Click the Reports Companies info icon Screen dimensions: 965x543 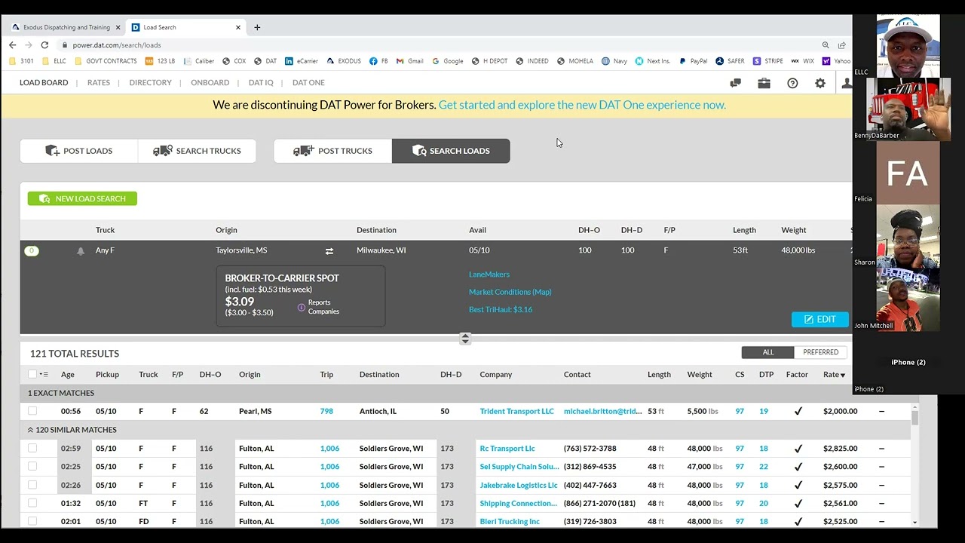pyautogui.click(x=302, y=308)
